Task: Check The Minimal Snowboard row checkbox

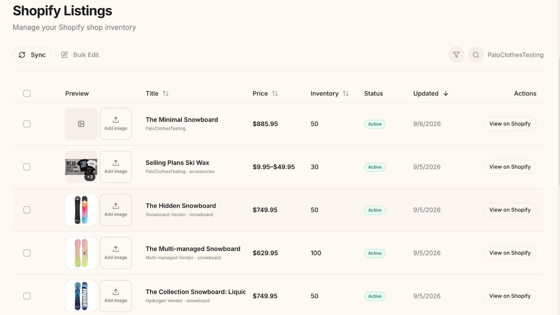Action: pos(27,124)
